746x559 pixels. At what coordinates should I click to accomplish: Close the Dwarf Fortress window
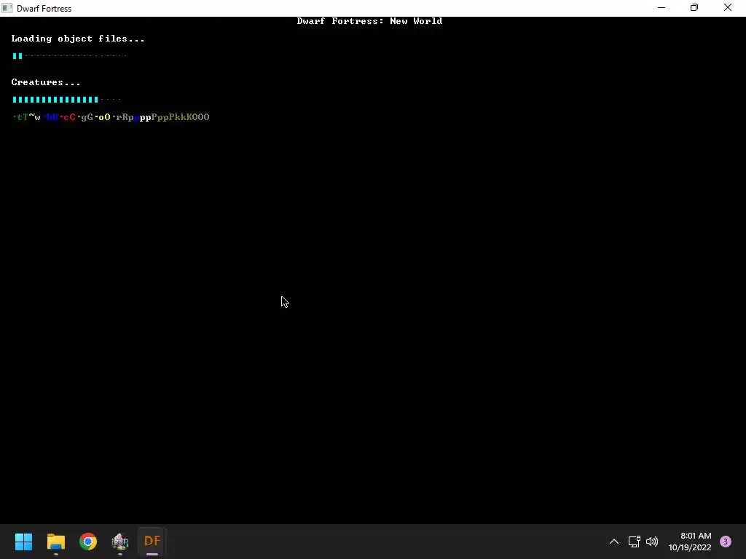pos(728,7)
